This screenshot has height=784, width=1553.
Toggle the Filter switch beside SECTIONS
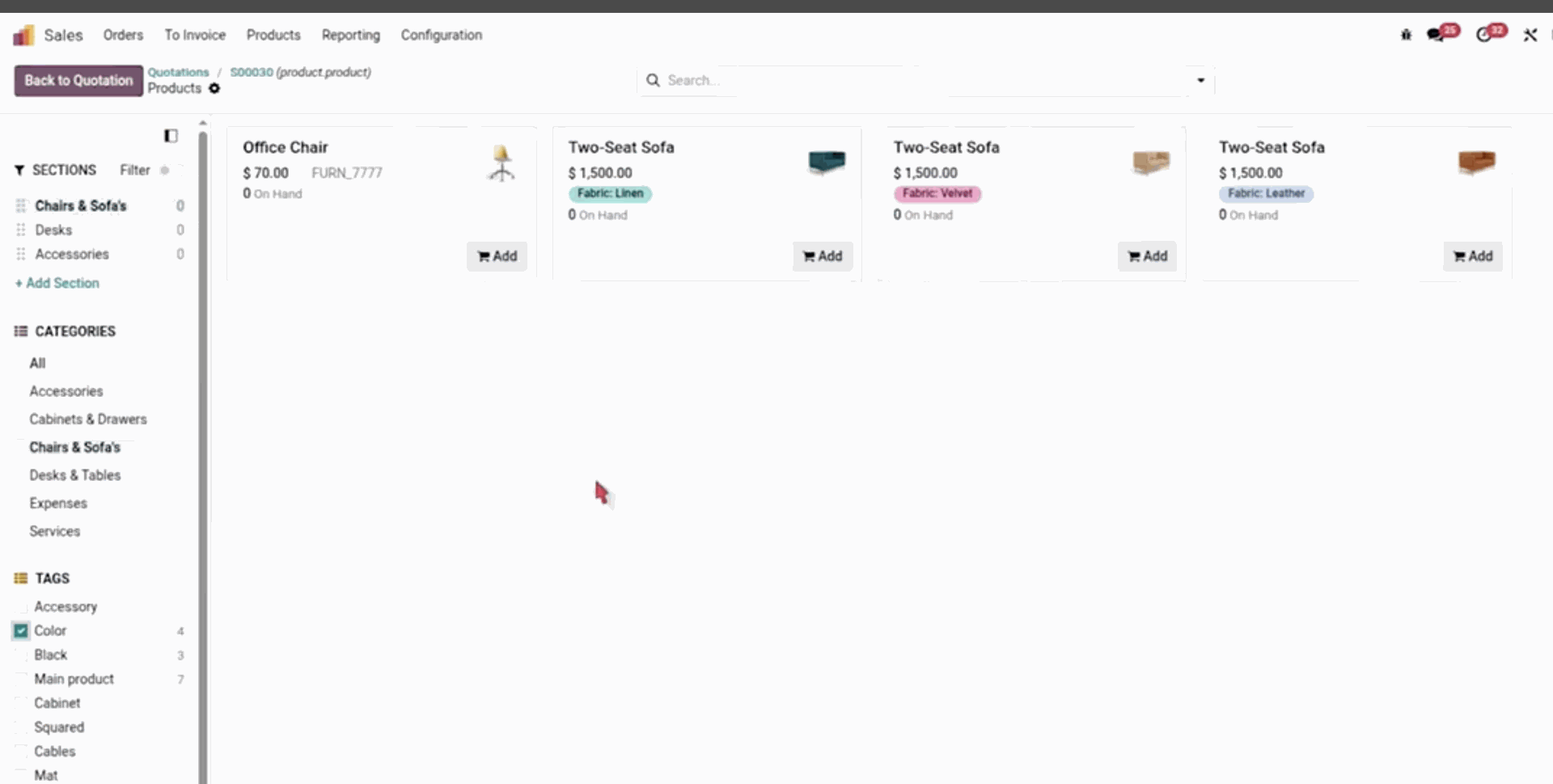(166, 170)
